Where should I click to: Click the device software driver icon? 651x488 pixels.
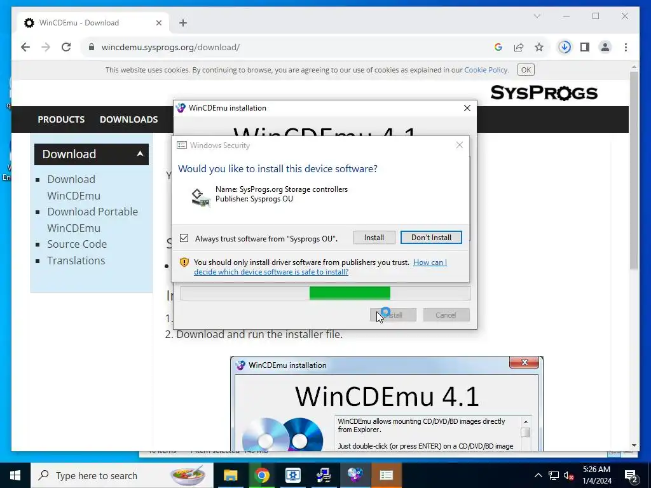pos(200,197)
